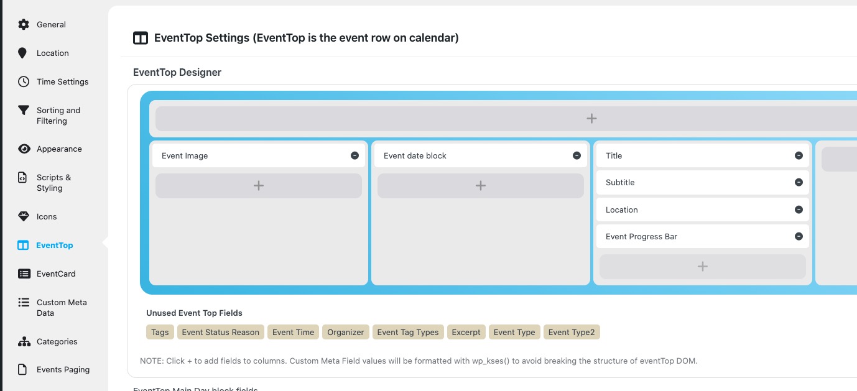857x391 pixels.
Task: Click the unused Excerpt field tag
Action: [x=466, y=332]
